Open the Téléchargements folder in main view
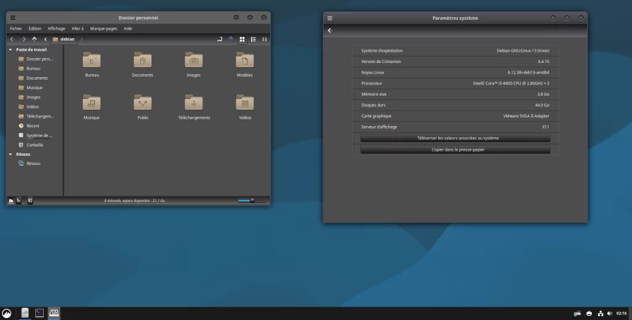 [194, 103]
